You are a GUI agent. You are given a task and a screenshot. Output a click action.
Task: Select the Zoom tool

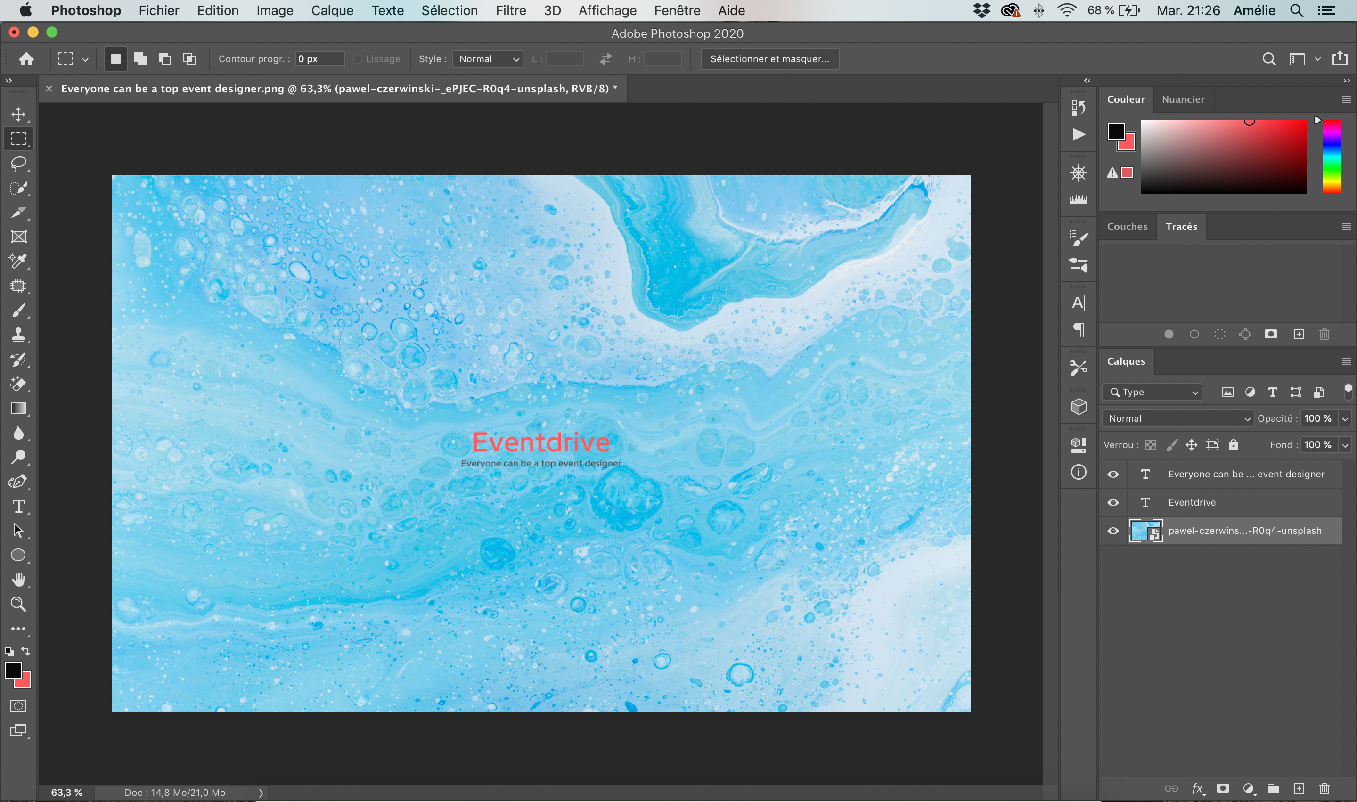[x=18, y=604]
